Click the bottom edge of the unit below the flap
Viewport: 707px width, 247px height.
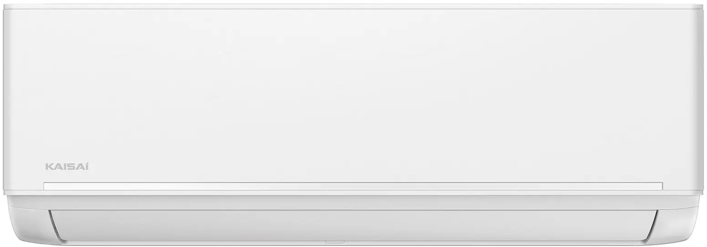353,243
